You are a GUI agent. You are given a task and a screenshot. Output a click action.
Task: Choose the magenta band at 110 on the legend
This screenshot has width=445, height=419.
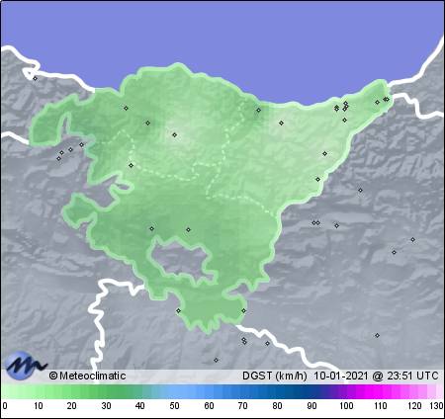[380, 391]
